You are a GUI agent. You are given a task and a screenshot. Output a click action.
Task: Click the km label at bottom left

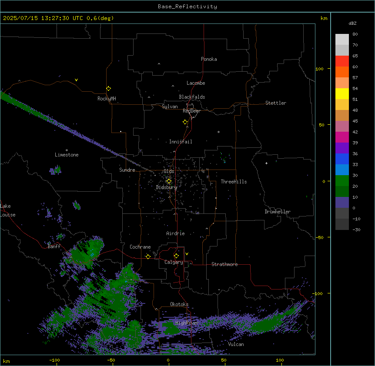(7, 361)
